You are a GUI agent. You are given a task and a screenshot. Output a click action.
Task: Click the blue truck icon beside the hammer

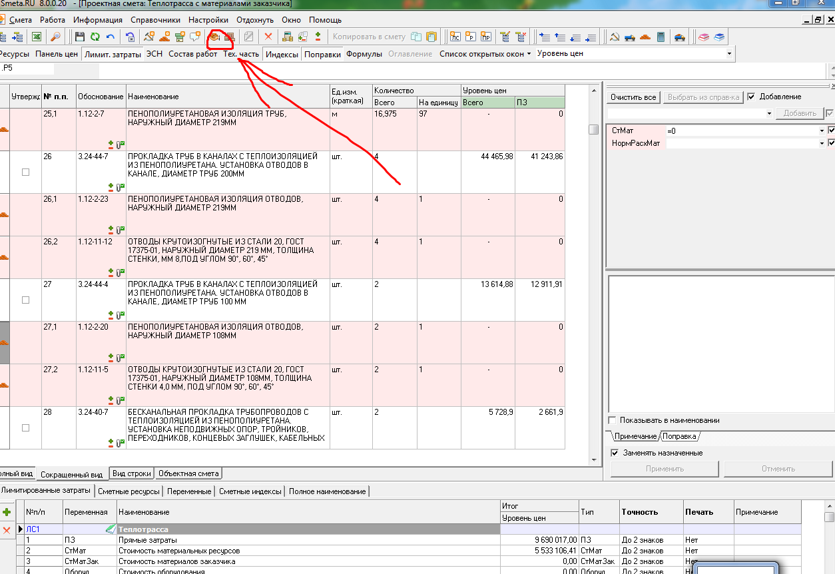coord(629,37)
